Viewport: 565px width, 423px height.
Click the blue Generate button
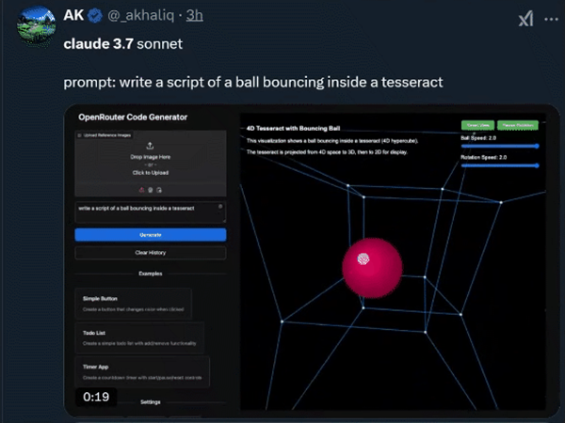point(151,235)
